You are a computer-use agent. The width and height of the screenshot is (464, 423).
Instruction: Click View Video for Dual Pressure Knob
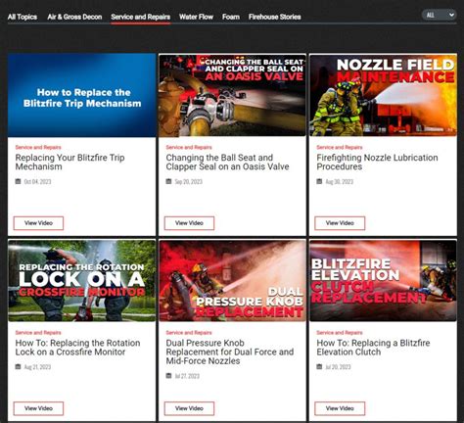pos(189,408)
